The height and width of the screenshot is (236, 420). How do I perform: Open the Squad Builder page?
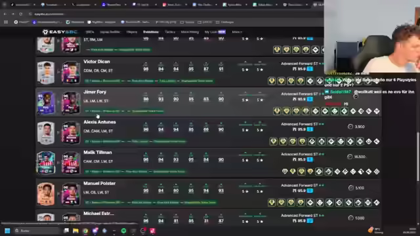tap(110, 32)
